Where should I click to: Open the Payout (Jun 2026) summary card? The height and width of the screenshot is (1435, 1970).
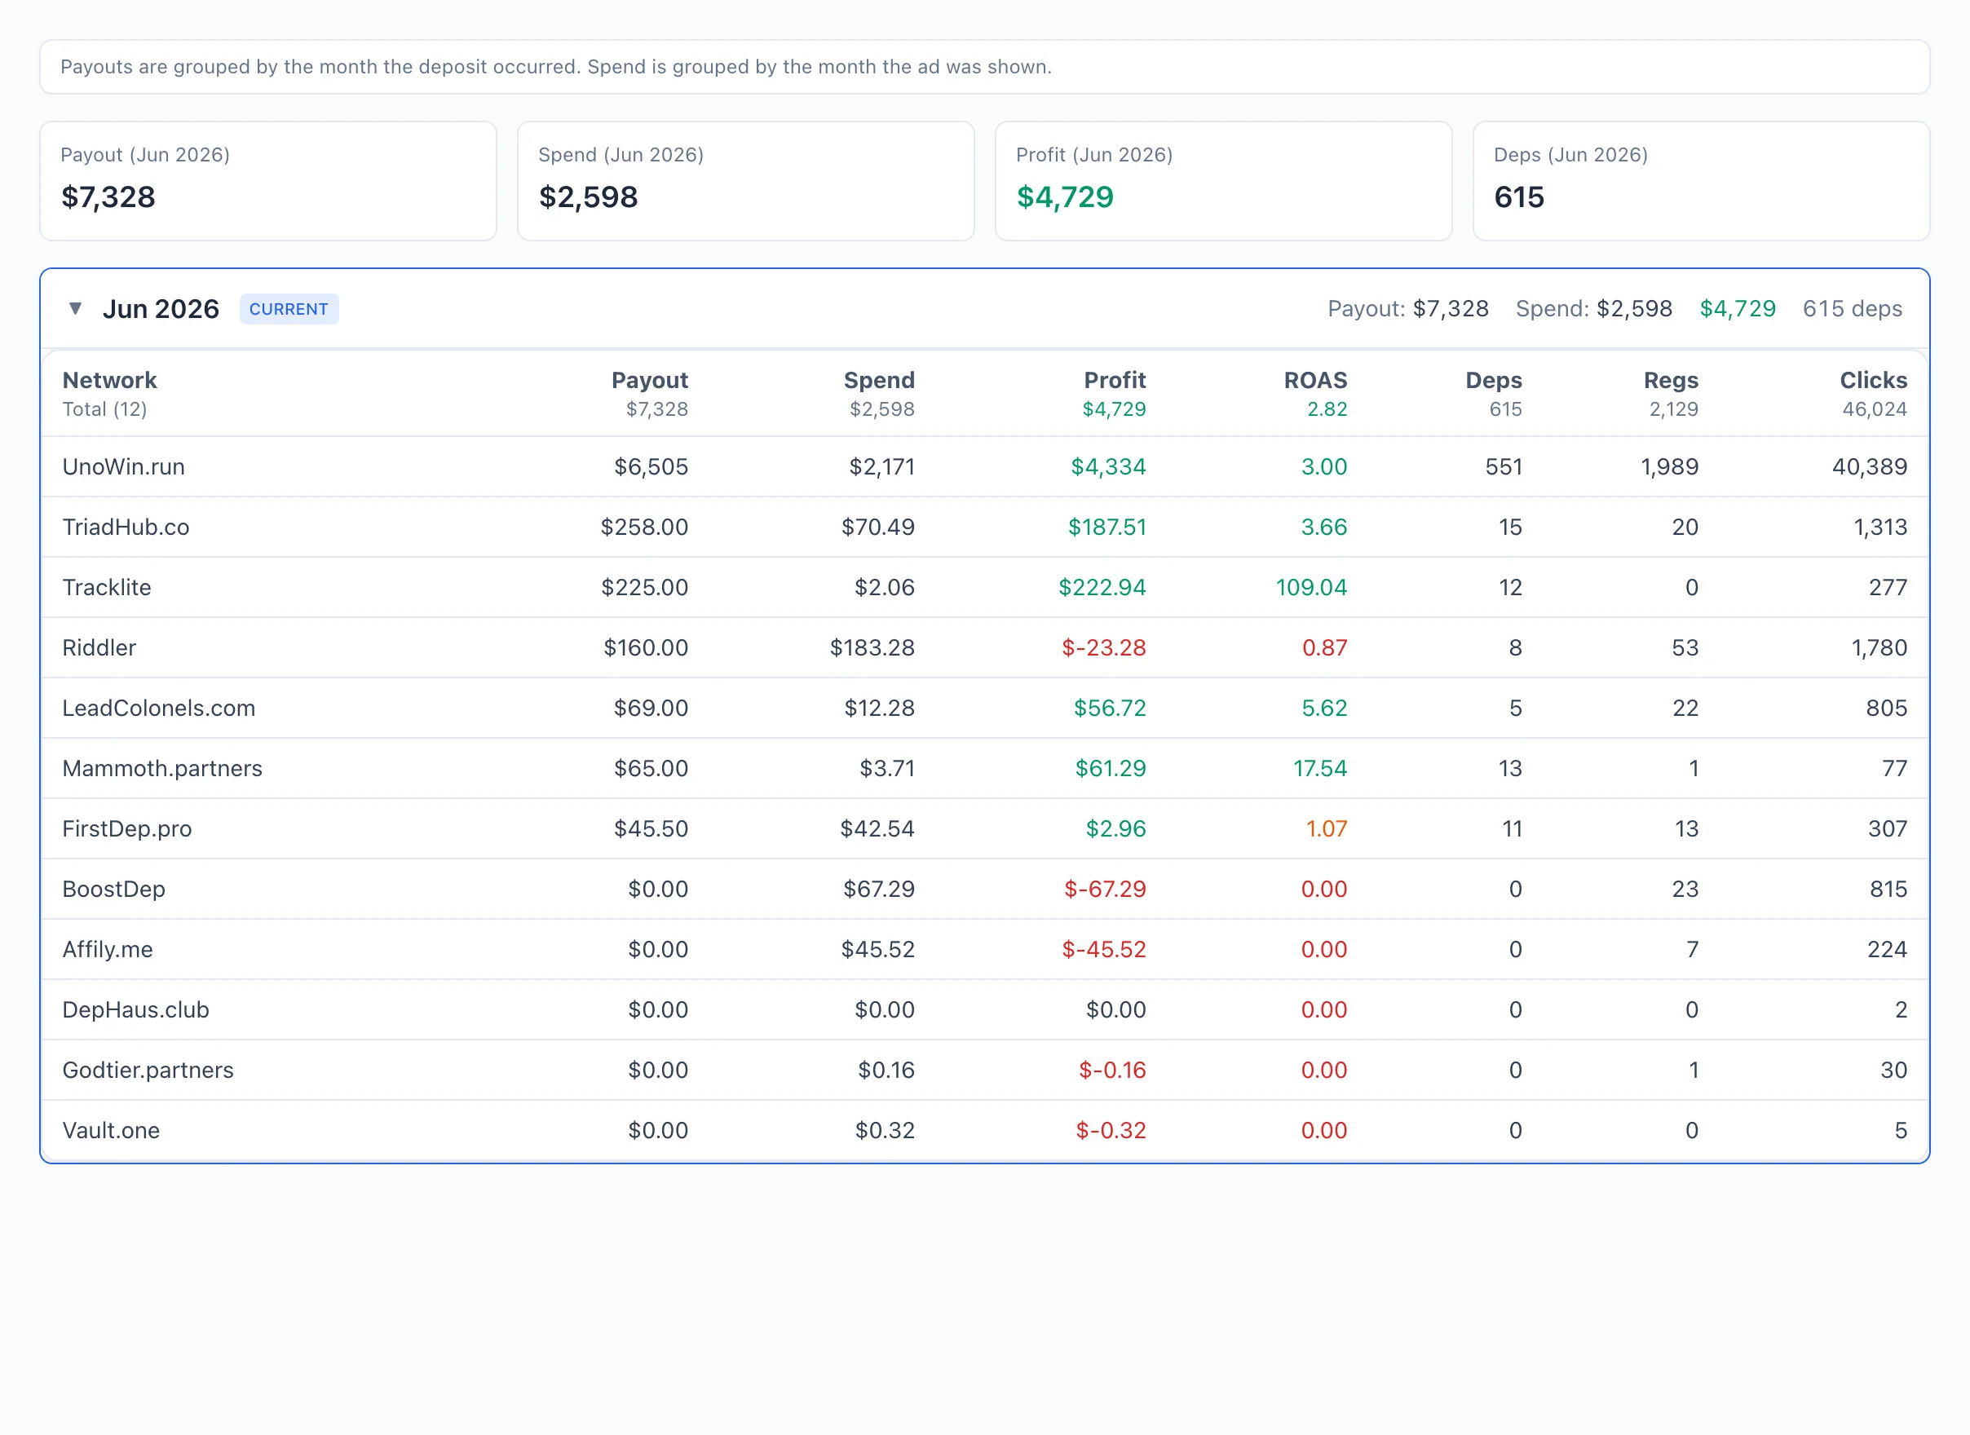click(268, 181)
